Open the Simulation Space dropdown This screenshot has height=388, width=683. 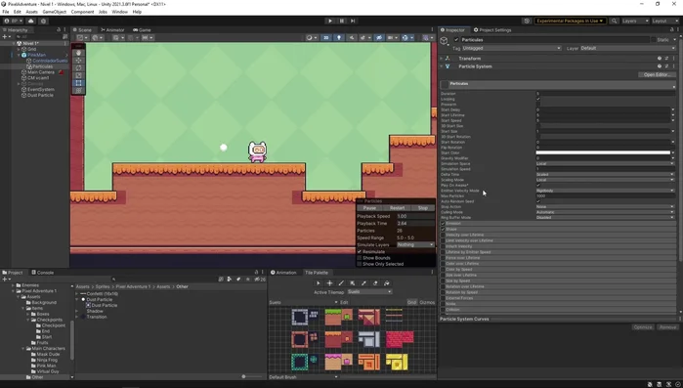point(605,164)
